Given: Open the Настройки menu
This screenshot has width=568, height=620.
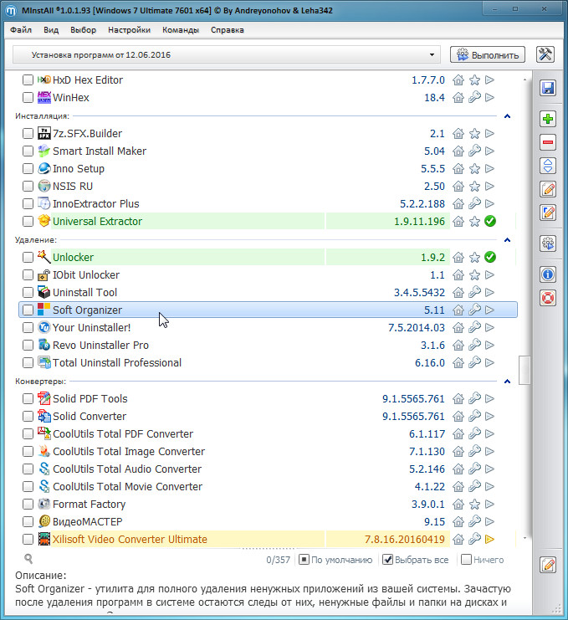Looking at the screenshot, I should (130, 30).
